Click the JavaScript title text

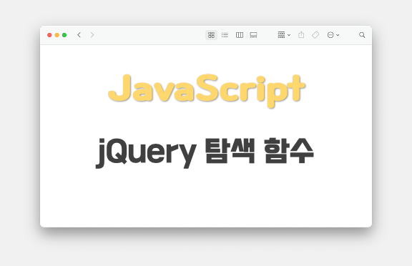[207, 91]
